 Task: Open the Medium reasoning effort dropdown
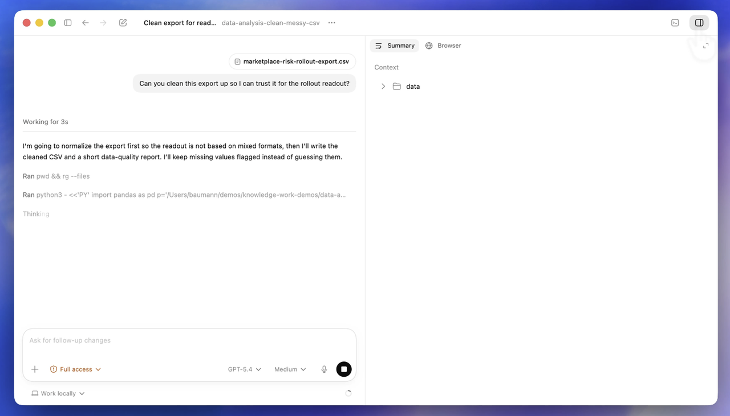click(x=290, y=369)
